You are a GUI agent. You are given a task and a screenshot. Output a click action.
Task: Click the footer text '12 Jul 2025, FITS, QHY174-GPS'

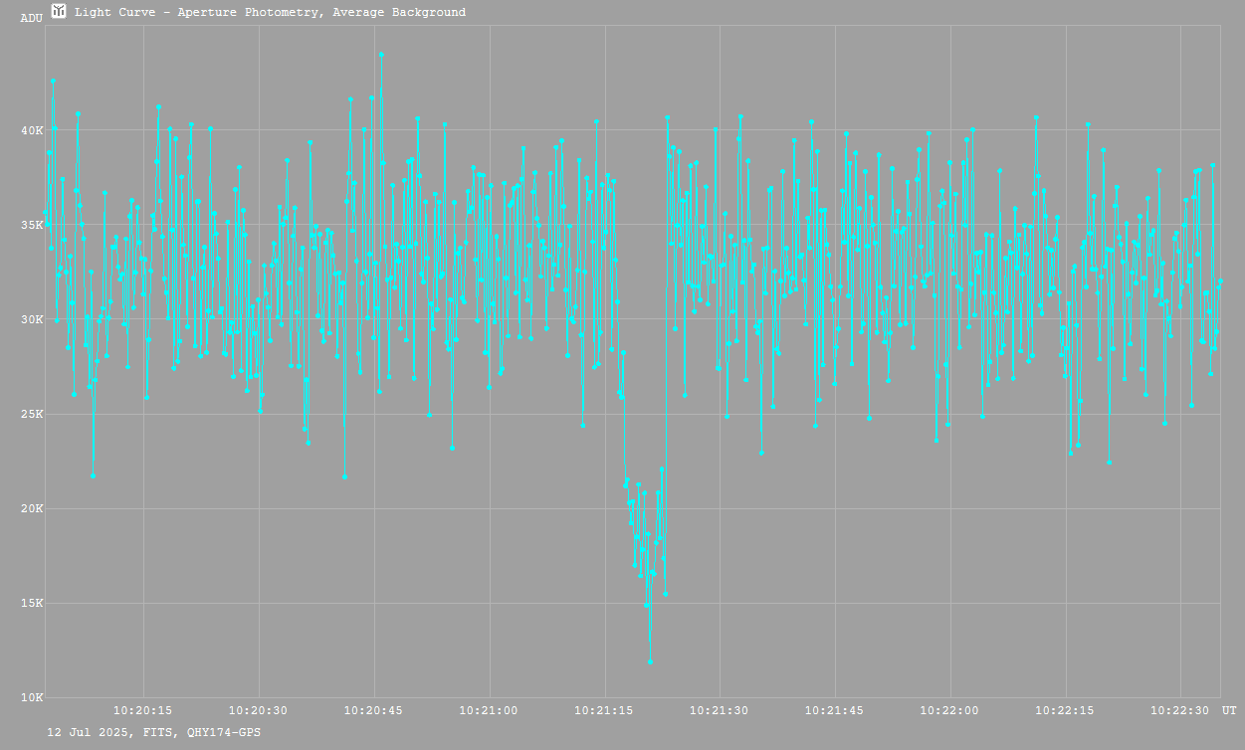pos(154,732)
